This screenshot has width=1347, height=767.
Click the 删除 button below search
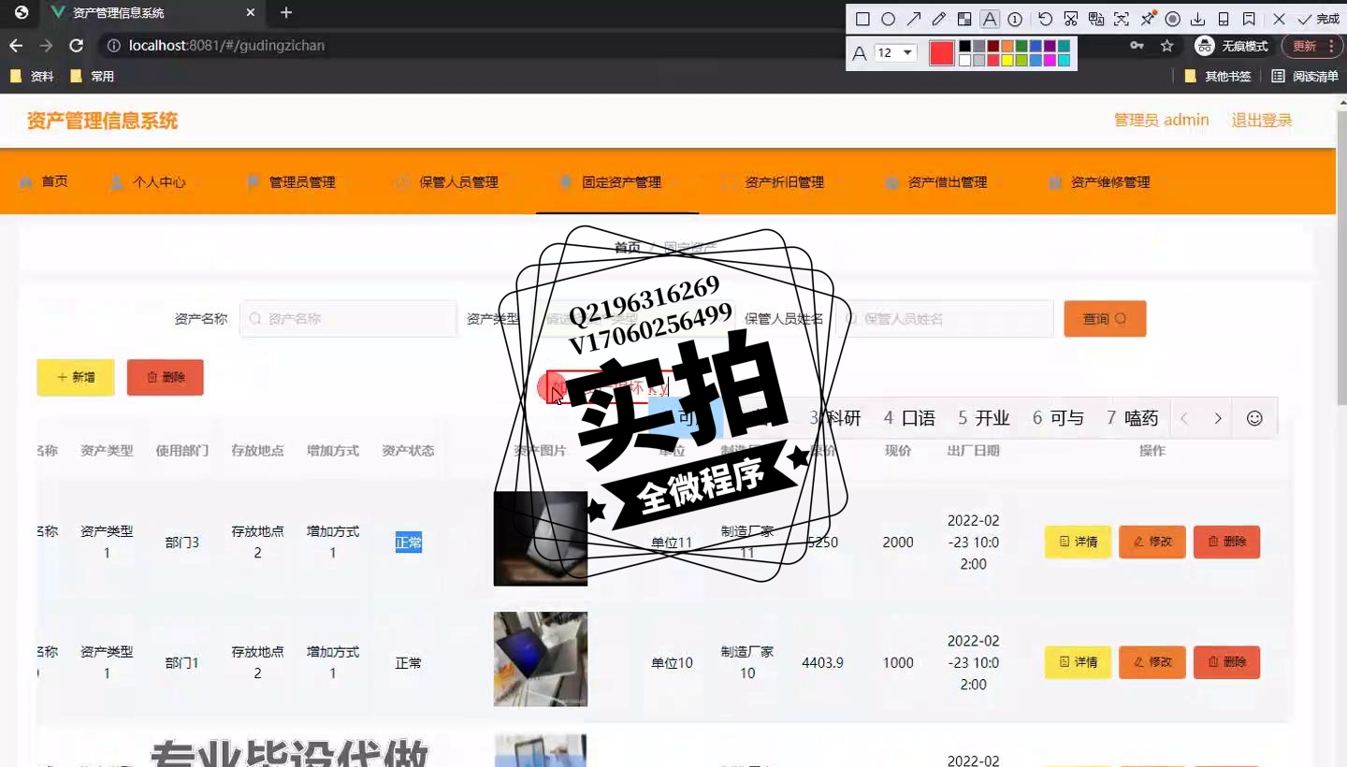[166, 377]
